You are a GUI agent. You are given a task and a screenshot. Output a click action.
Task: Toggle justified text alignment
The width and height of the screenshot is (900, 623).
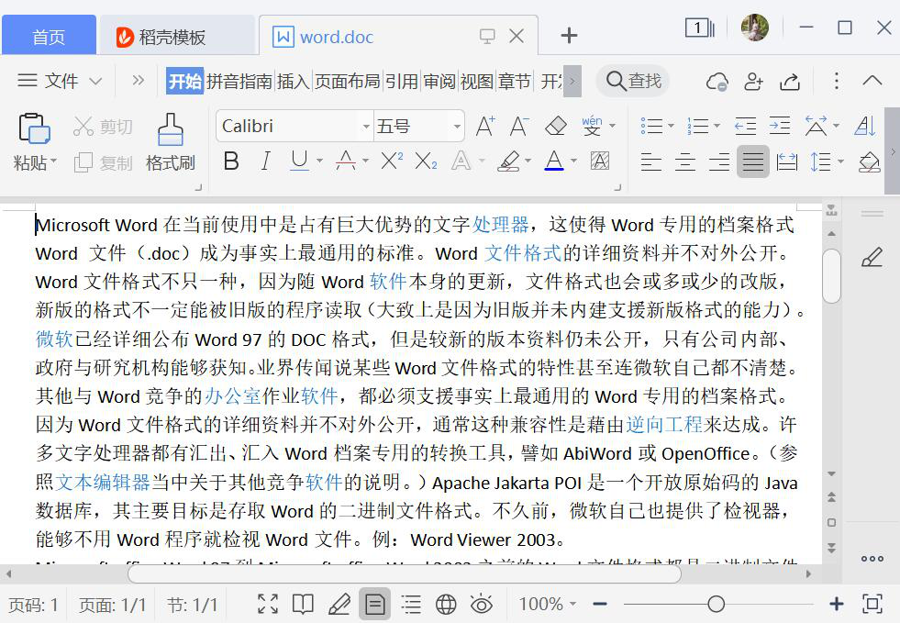(x=752, y=162)
